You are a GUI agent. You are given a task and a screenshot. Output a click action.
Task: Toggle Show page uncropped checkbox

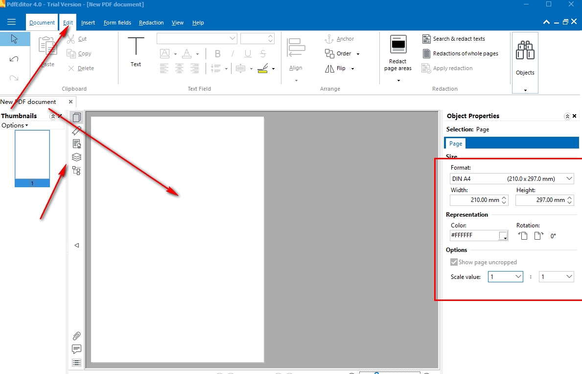tap(454, 262)
